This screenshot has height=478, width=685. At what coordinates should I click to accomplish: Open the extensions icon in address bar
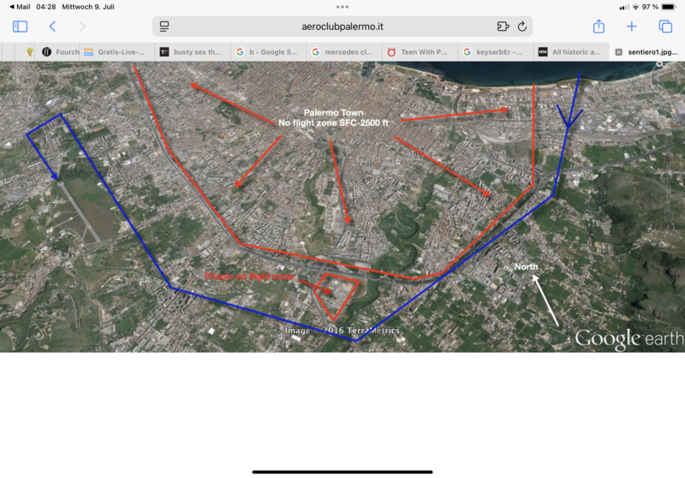coord(503,27)
